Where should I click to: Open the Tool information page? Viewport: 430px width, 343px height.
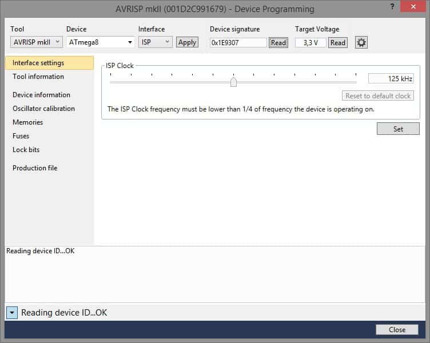38,77
